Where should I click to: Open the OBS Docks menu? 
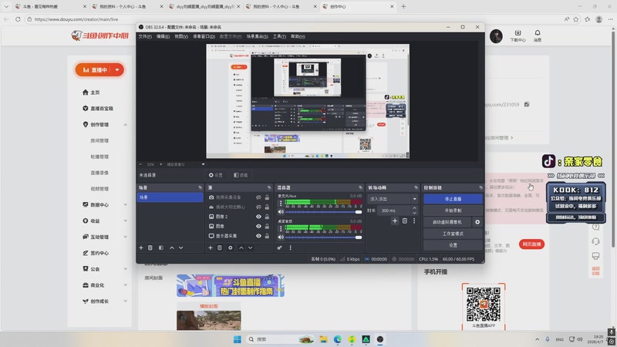pos(204,36)
